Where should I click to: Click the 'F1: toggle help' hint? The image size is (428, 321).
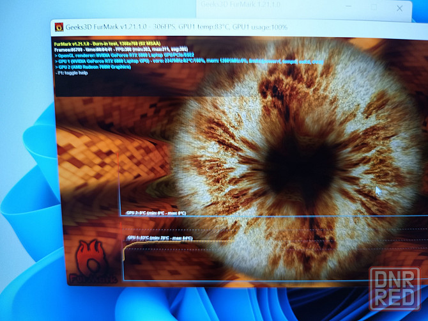click(72, 73)
